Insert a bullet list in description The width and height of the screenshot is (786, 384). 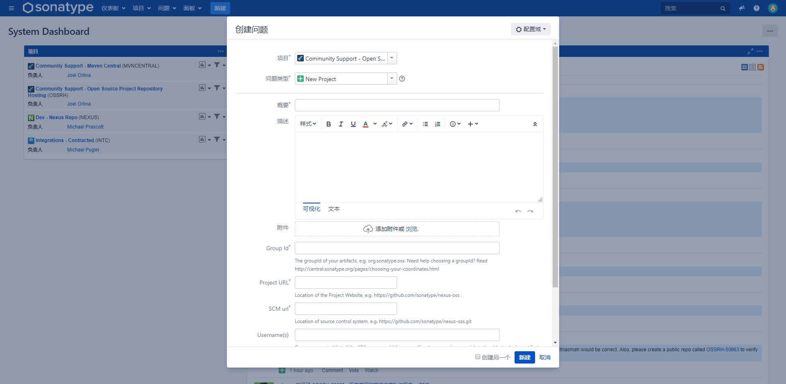click(425, 124)
